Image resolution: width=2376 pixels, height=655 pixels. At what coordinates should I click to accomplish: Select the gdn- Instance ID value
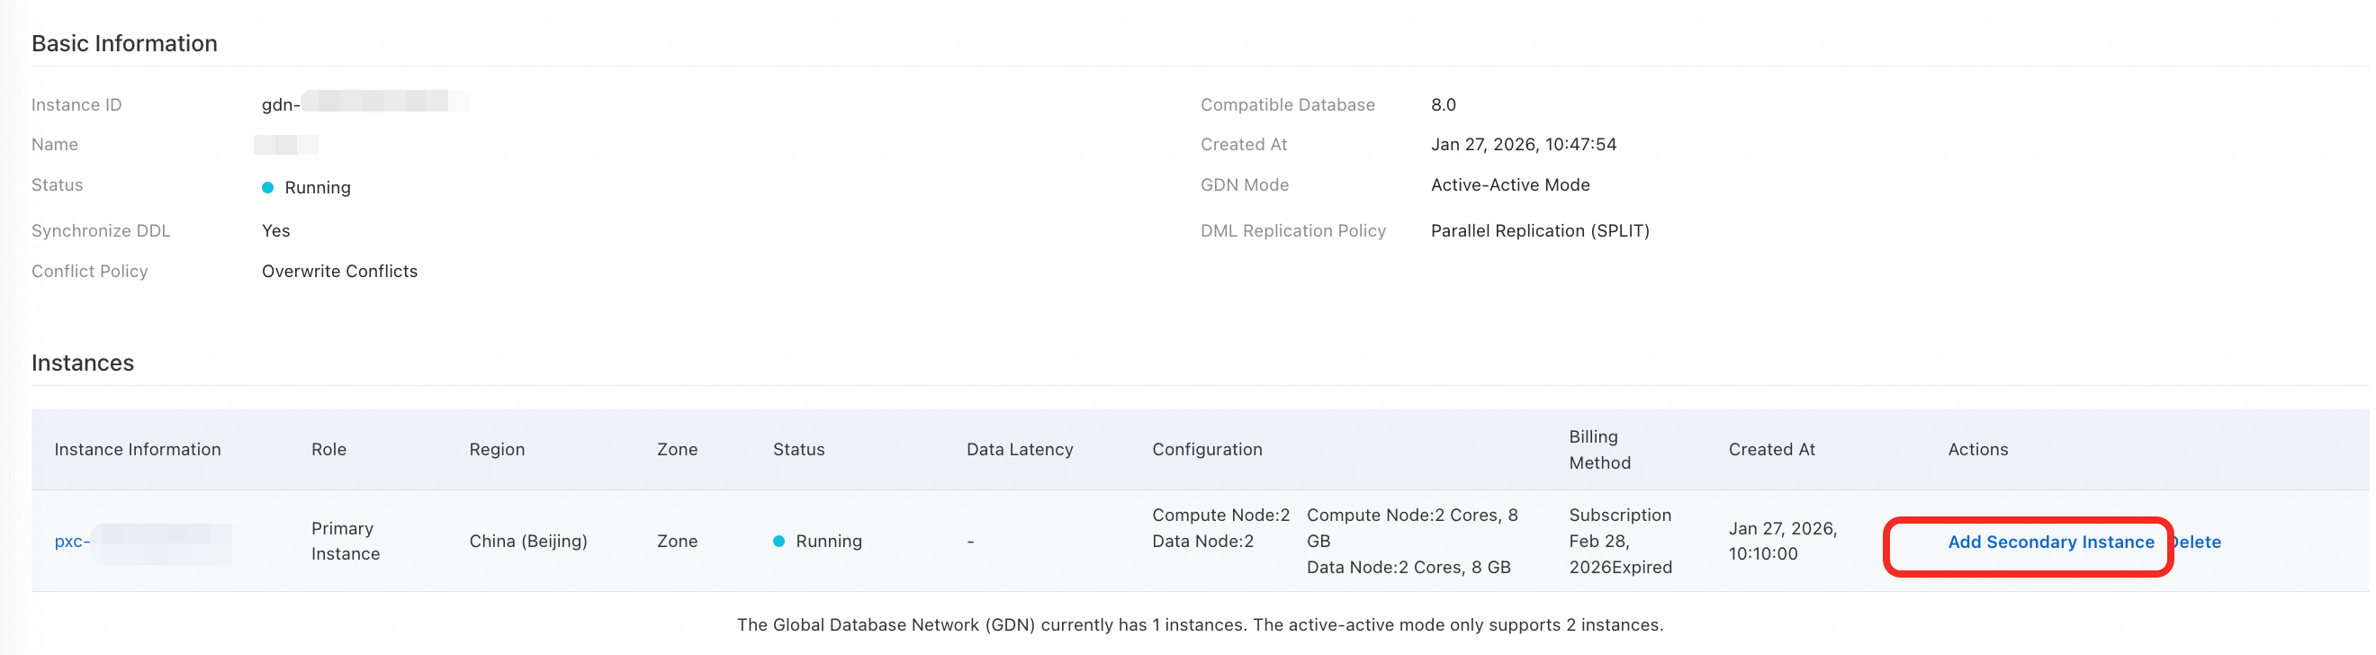click(x=281, y=105)
